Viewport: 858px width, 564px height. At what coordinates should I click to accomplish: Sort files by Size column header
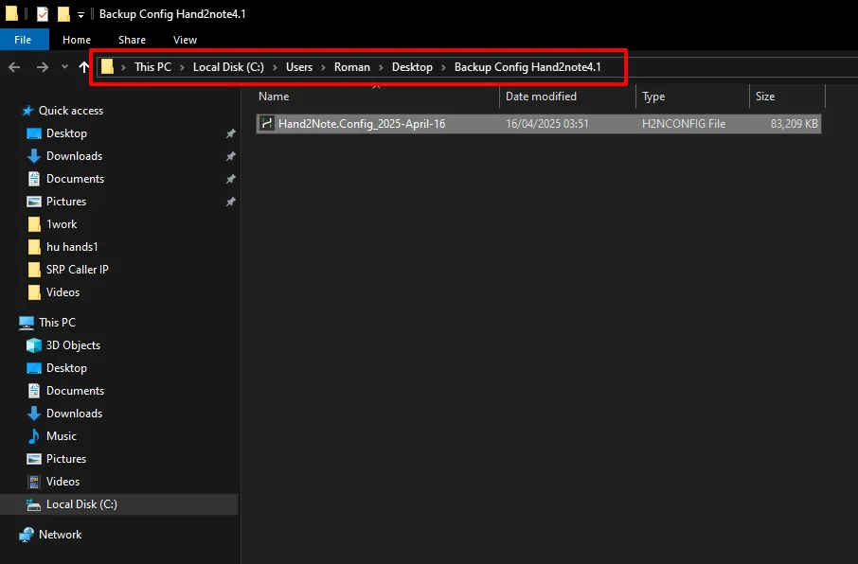pos(765,97)
